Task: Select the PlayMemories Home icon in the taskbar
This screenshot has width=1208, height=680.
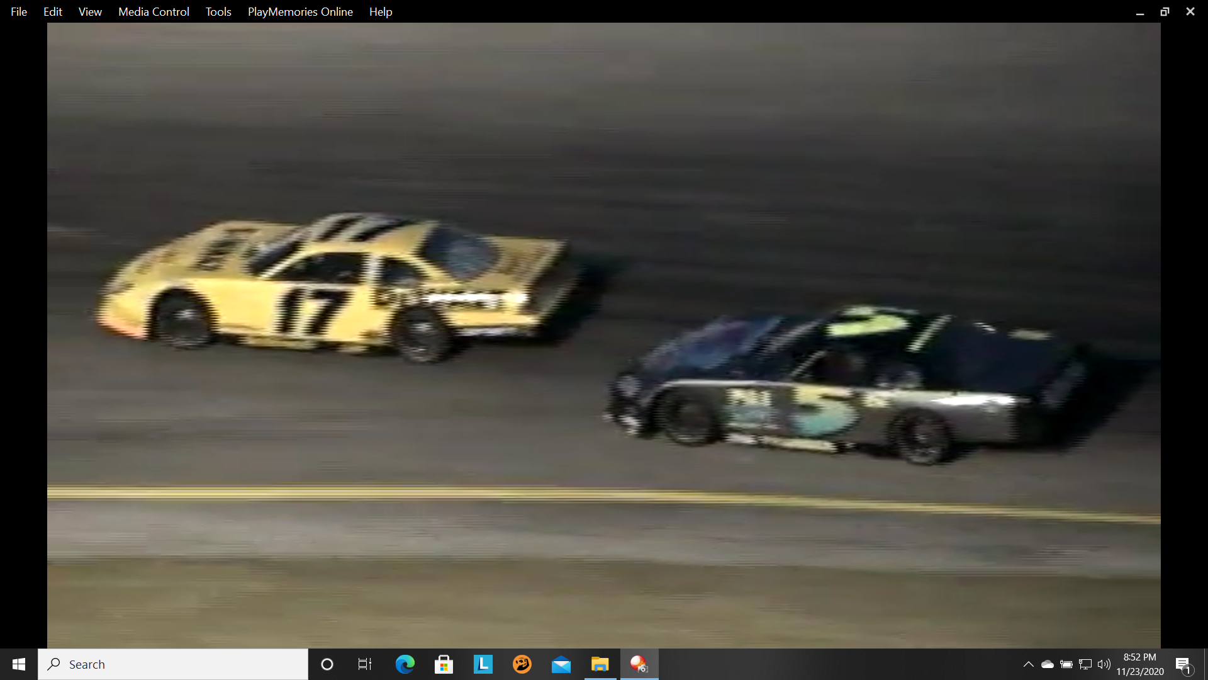Action: pyautogui.click(x=639, y=664)
